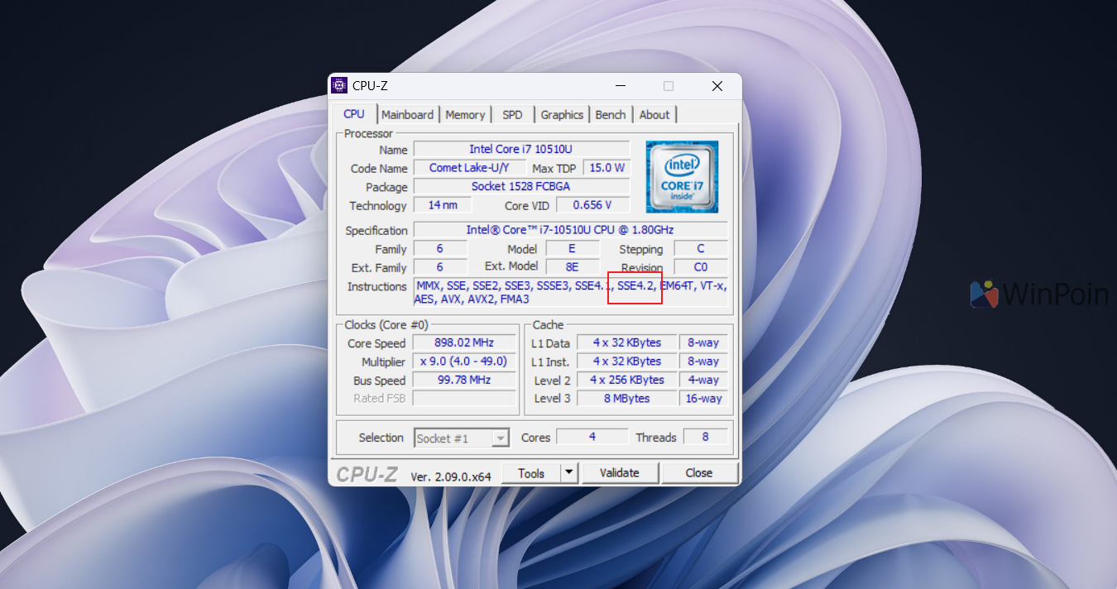Select the Core Speed value field
The image size is (1117, 589).
click(464, 343)
